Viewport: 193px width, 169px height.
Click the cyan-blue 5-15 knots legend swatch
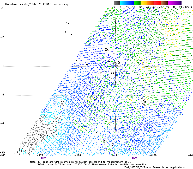coord(127,3)
